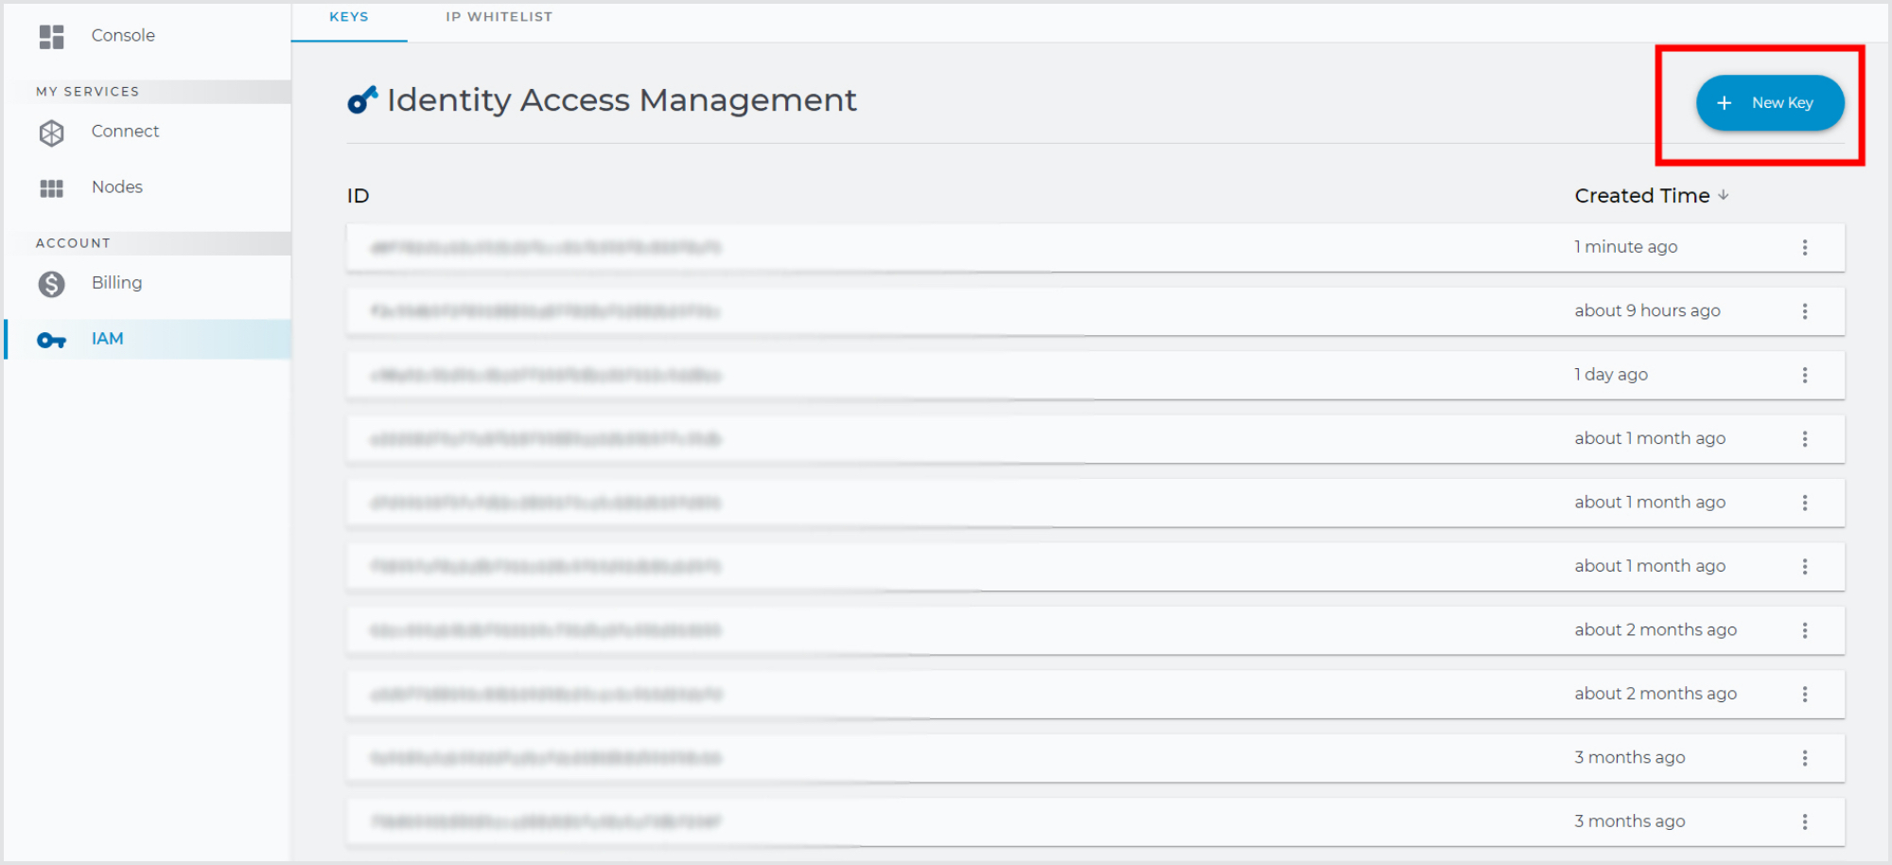
Task: Open the kebab menu on the last key row
Action: (1805, 821)
